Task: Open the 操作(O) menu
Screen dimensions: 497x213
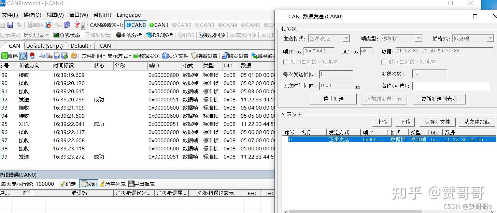Action: [32, 15]
